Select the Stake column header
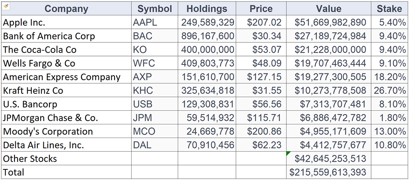The height and width of the screenshot is (180, 409). [x=389, y=8]
